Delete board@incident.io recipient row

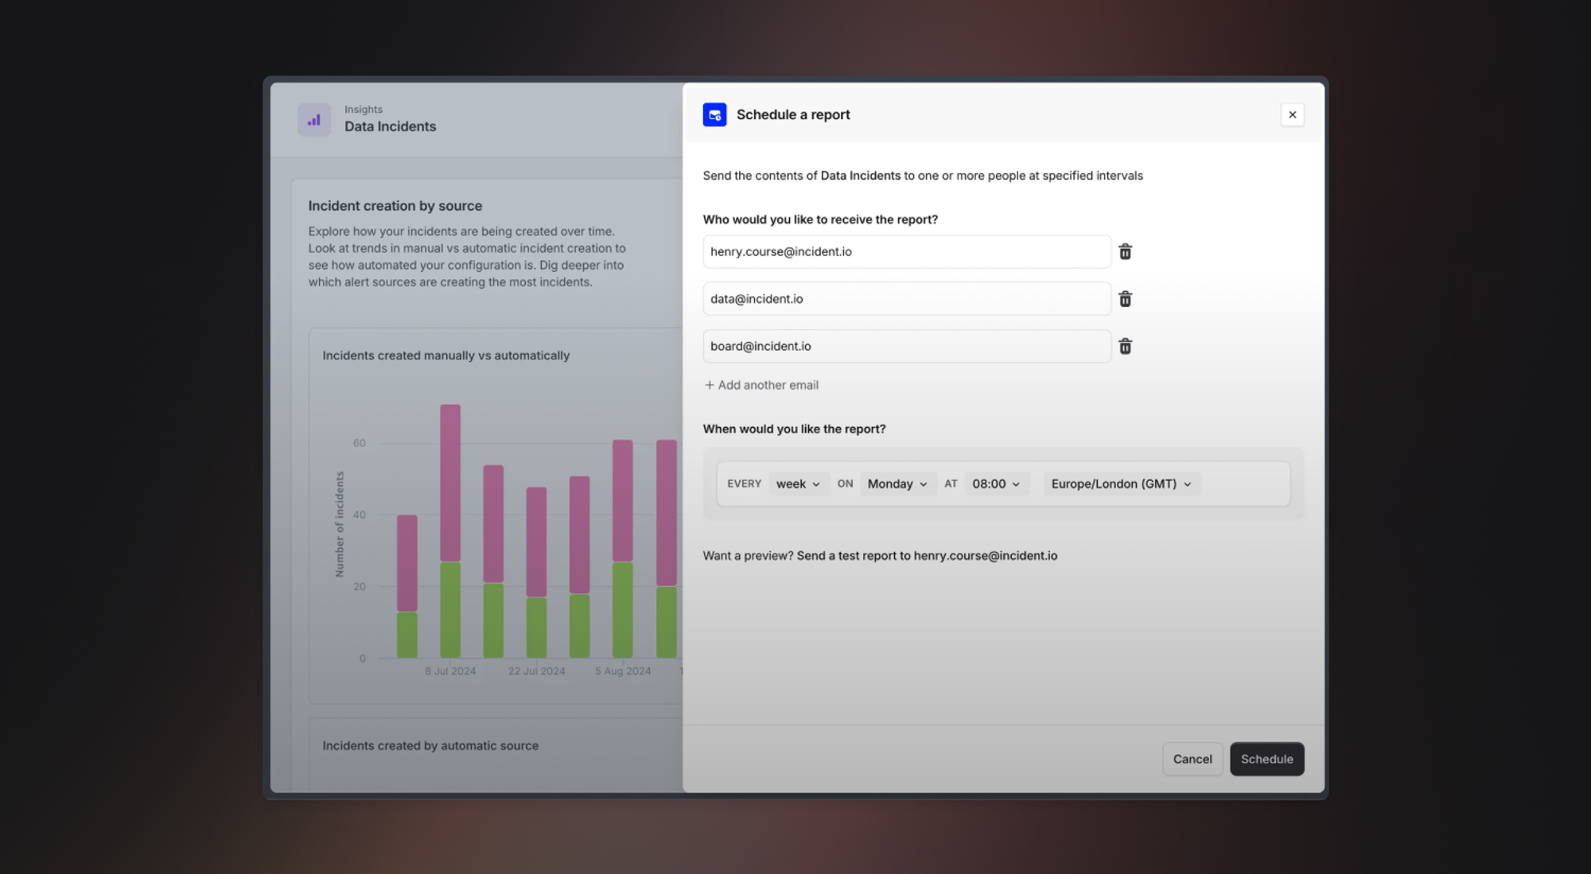tap(1125, 346)
